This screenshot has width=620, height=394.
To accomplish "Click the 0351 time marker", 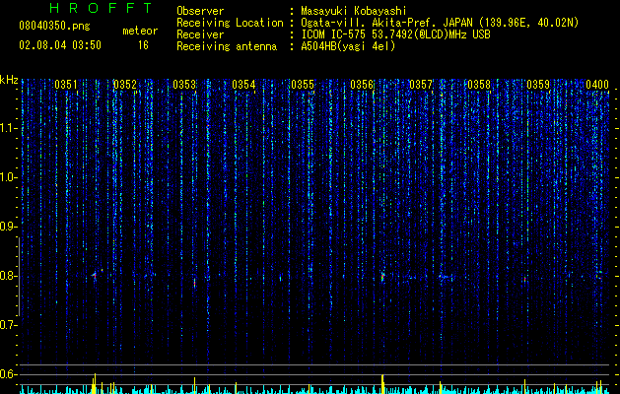I will click(x=66, y=85).
